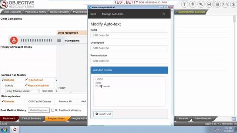This screenshot has height=133, width=237.
Task: Click Back in the Dragon dialog header
Action: click(93, 14)
